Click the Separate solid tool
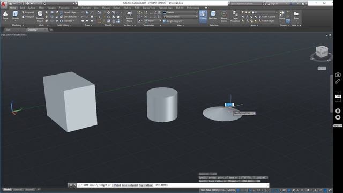343x193 pixels. 66,21
